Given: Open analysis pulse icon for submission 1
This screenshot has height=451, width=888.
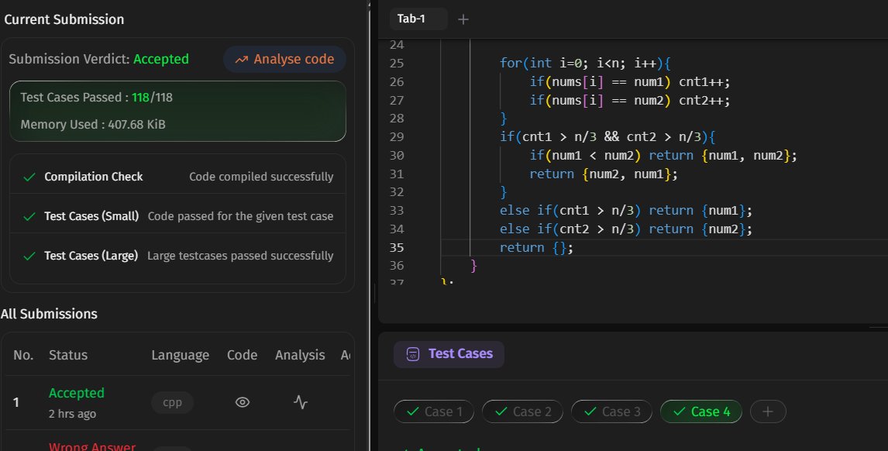Looking at the screenshot, I should pyautogui.click(x=301, y=402).
